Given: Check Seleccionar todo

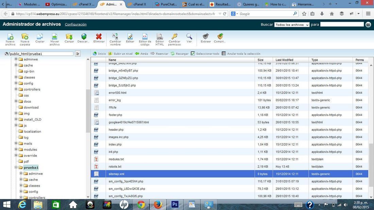Looking at the screenshot, I should (x=193, y=54).
